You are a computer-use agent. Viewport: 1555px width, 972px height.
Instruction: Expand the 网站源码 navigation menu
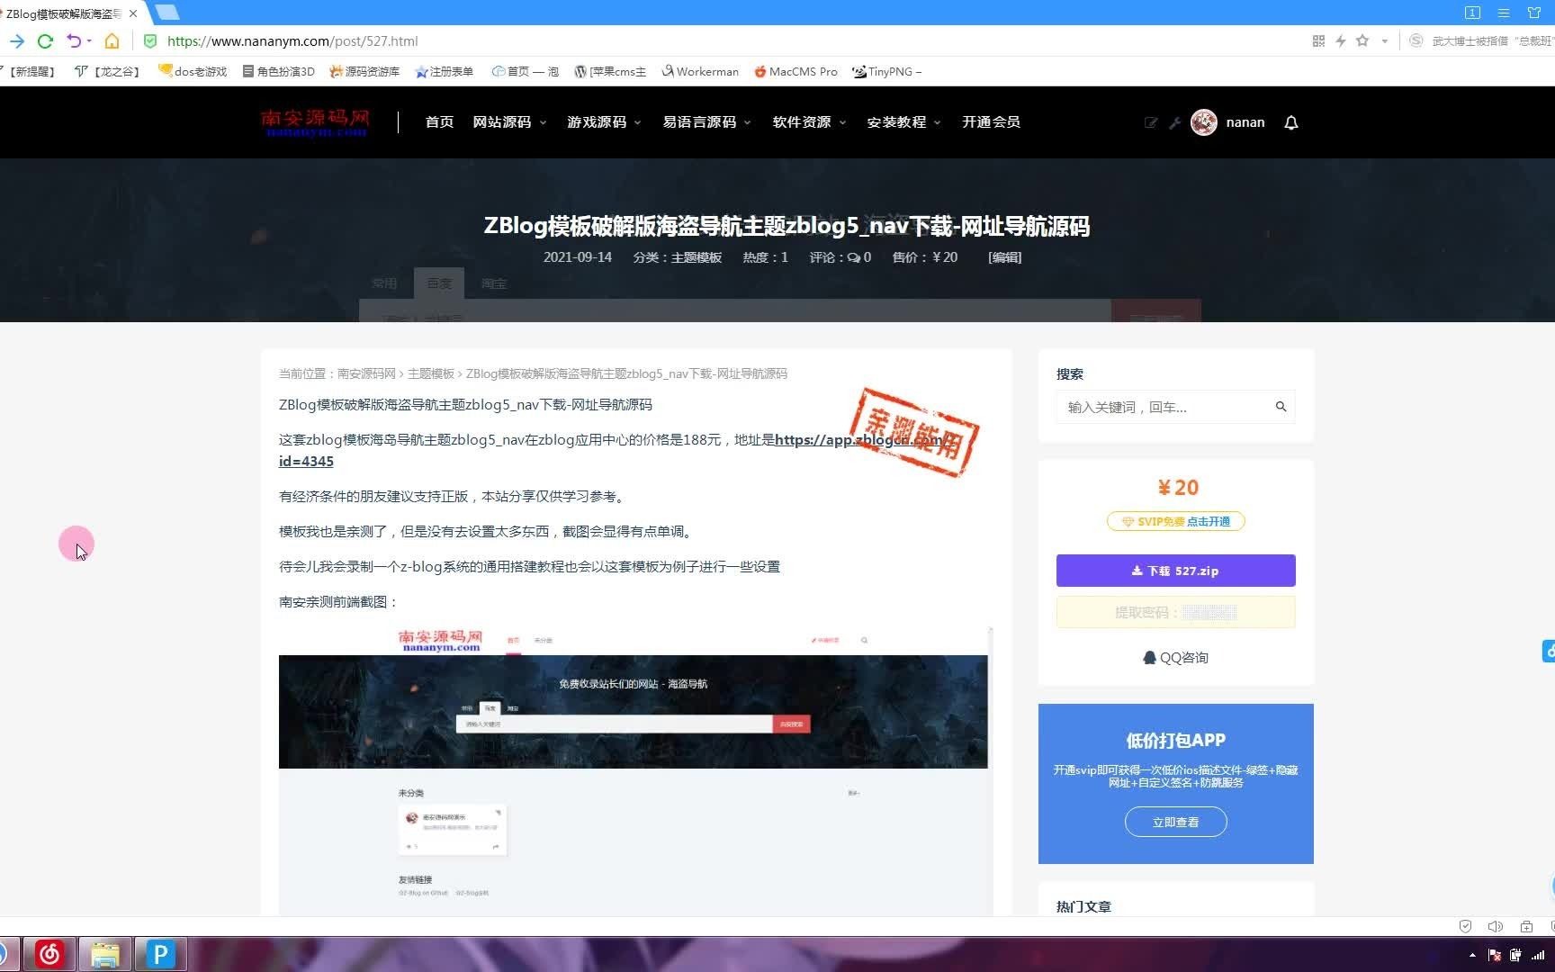pyautogui.click(x=509, y=122)
